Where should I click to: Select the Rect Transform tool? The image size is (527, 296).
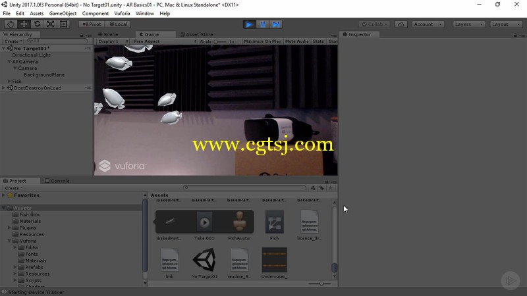(x=63, y=24)
